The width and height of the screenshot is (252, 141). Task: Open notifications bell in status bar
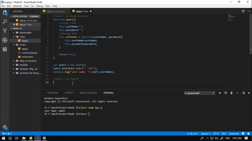(248, 134)
